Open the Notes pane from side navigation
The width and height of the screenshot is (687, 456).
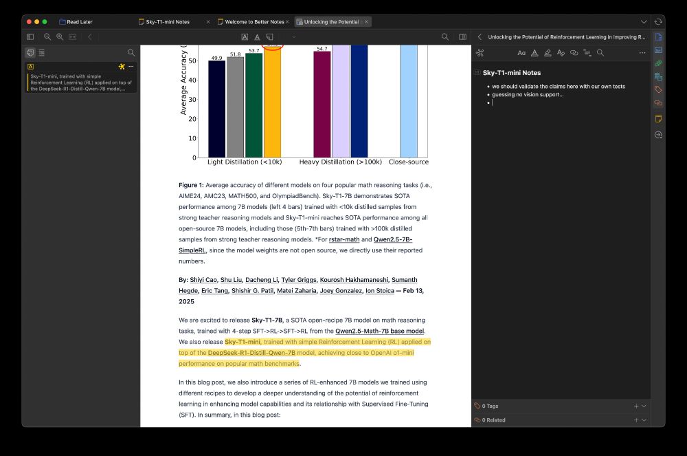pos(658,119)
